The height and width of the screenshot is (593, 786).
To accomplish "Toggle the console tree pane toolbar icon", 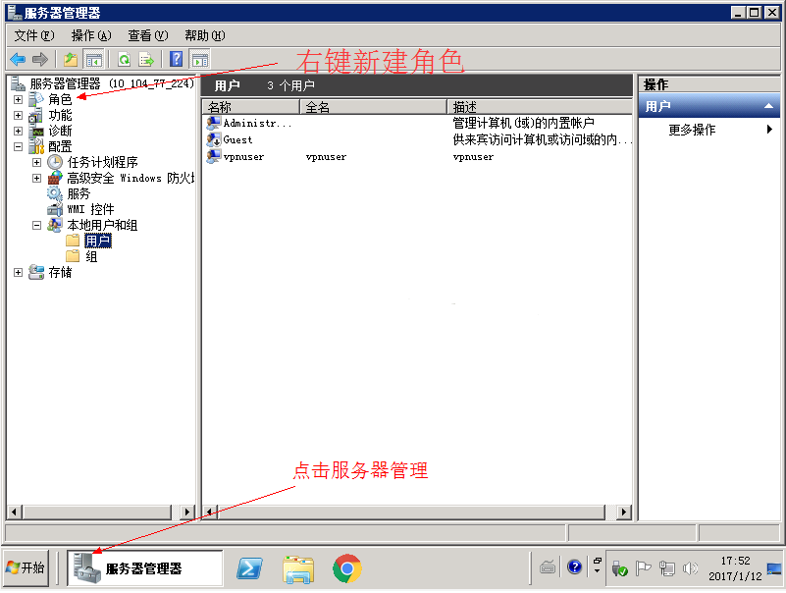I will [93, 59].
